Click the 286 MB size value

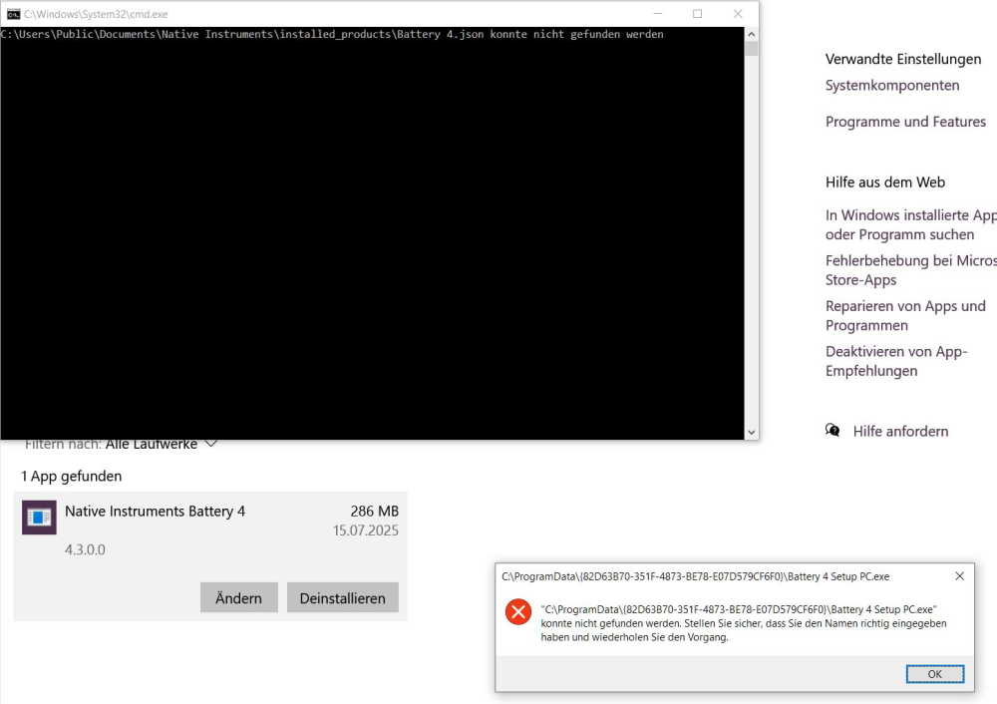coord(374,512)
